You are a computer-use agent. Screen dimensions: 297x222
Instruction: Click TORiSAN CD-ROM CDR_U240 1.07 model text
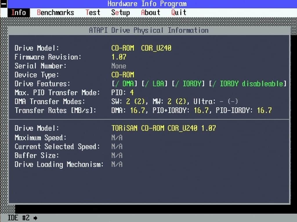point(164,128)
